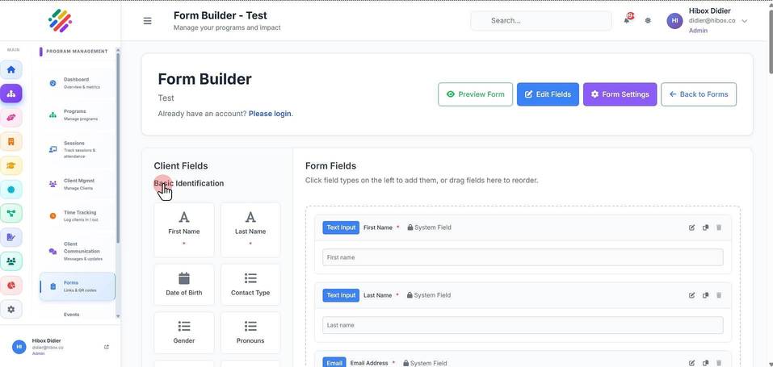This screenshot has width=773, height=367.
Task: Add the Date of Birth field tile
Action: click(184, 284)
